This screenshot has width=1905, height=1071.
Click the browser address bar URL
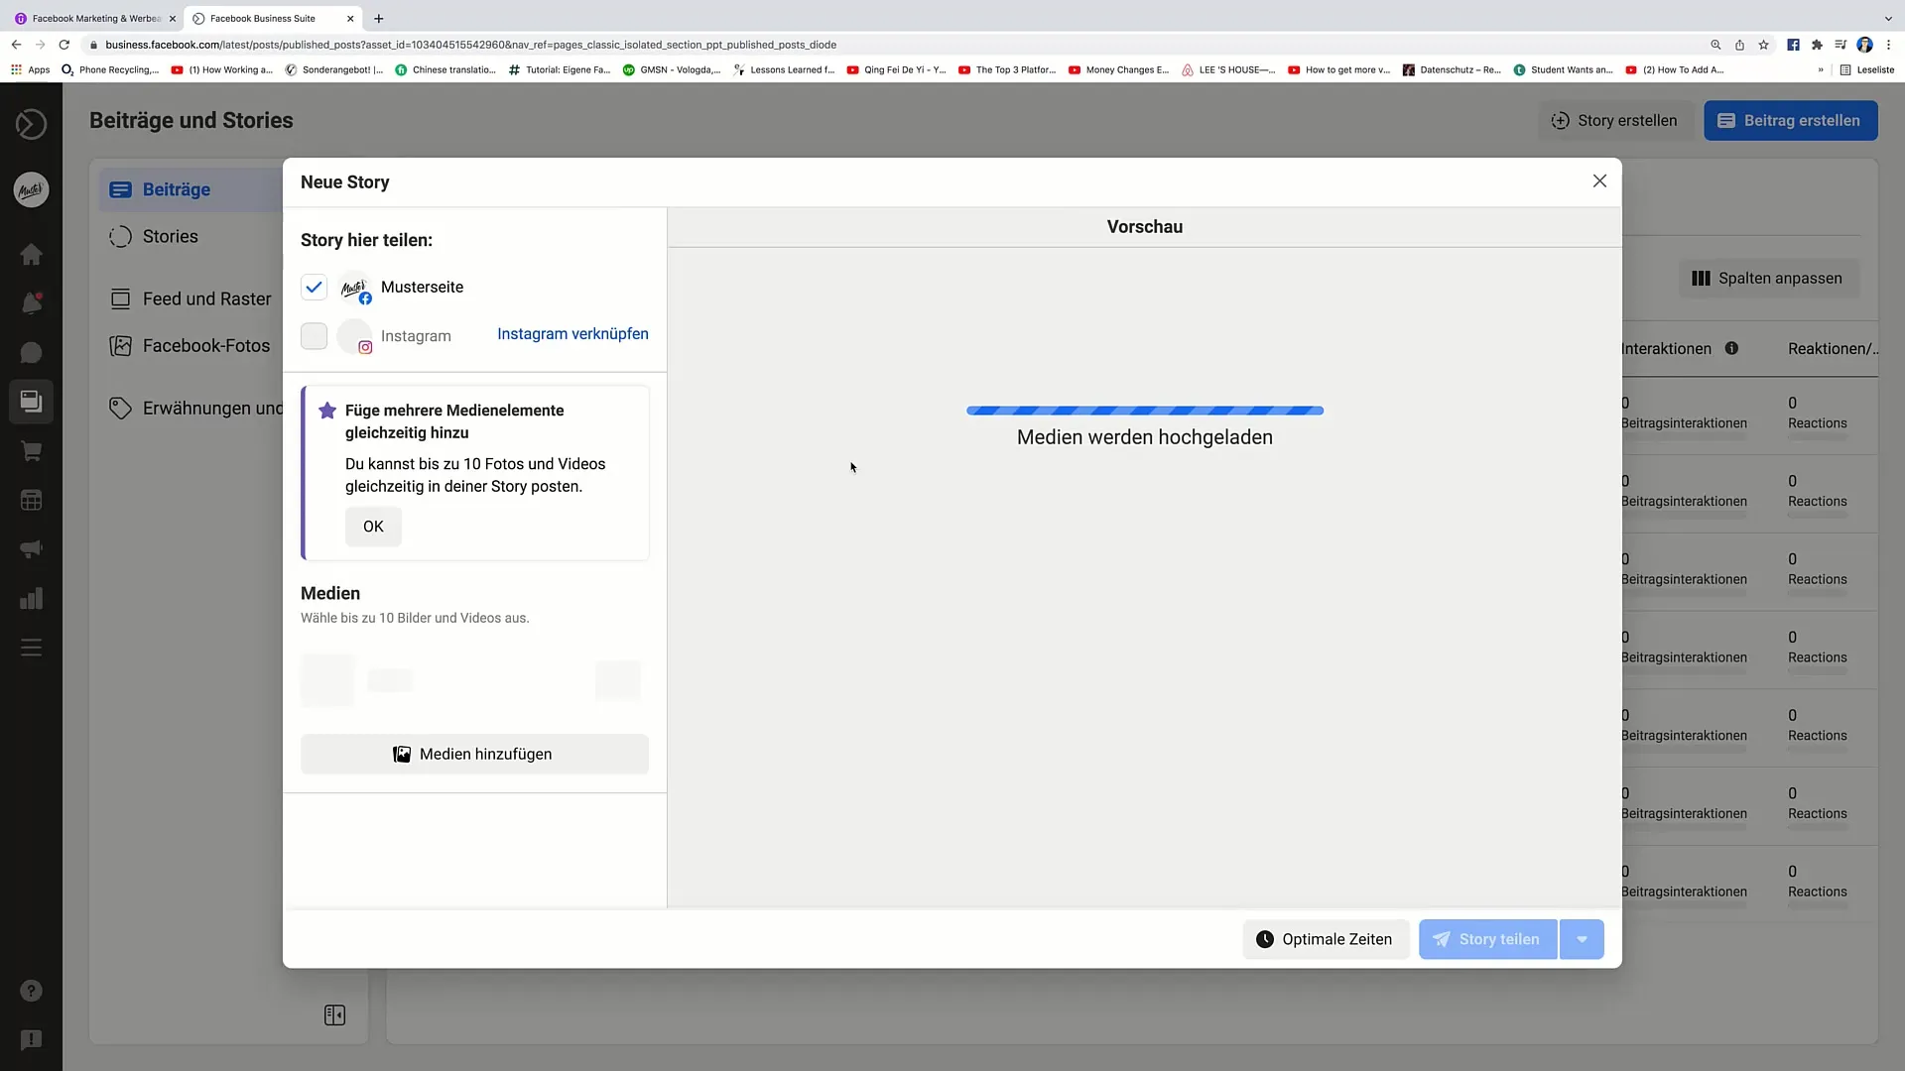point(470,45)
